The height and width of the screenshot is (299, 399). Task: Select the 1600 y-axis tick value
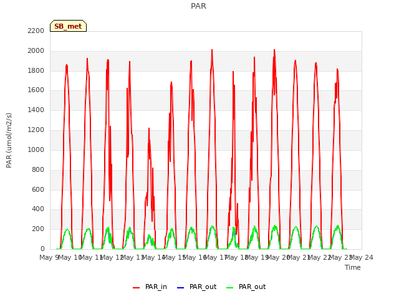[x=36, y=90]
